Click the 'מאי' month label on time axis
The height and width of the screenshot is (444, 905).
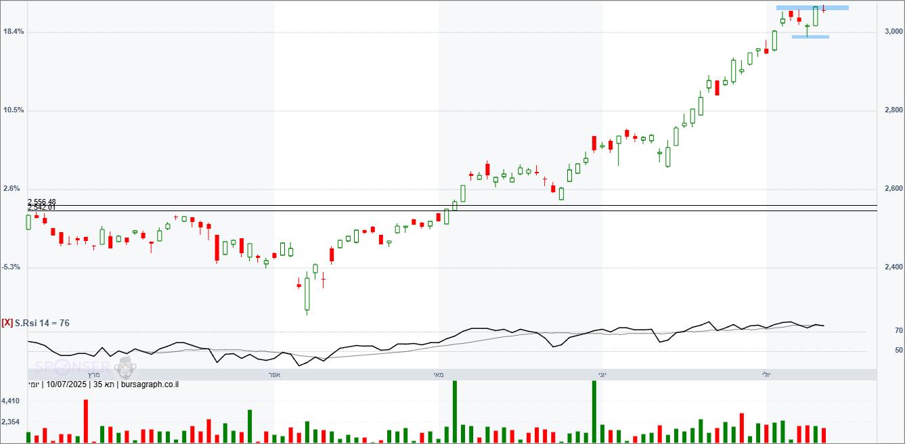[438, 374]
